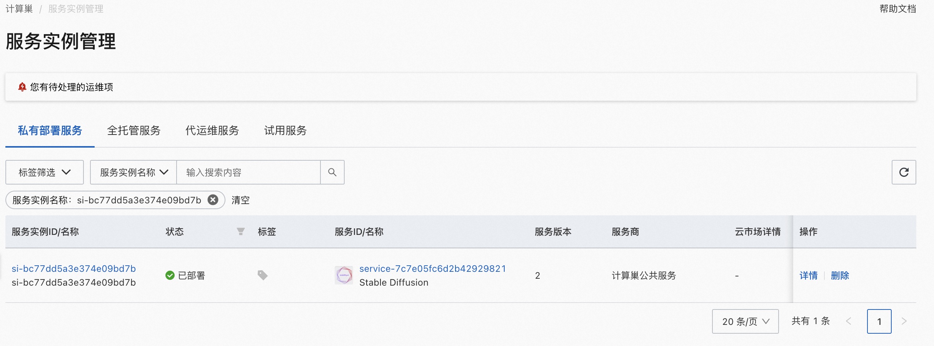Click the pending operations alert bell icon
The width and height of the screenshot is (934, 346).
pyautogui.click(x=22, y=87)
